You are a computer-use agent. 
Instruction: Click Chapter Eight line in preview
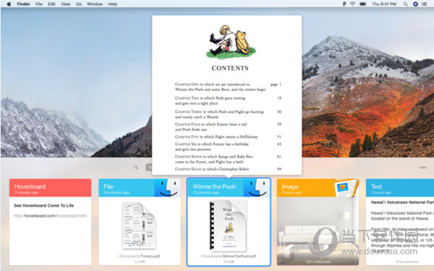(228, 169)
